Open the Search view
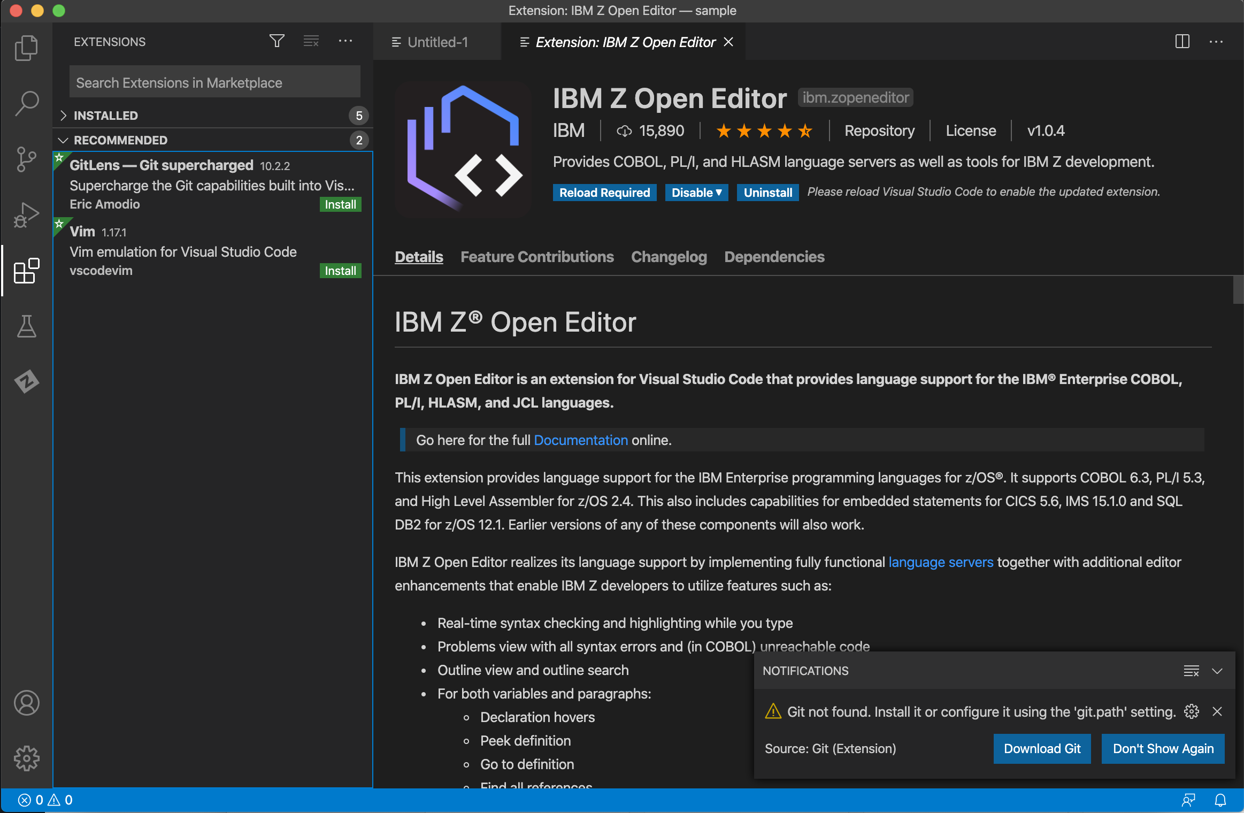The image size is (1244, 813). pos(26,103)
